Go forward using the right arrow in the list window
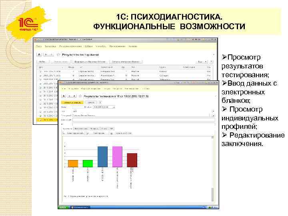The image size is (288, 216). 52,54
